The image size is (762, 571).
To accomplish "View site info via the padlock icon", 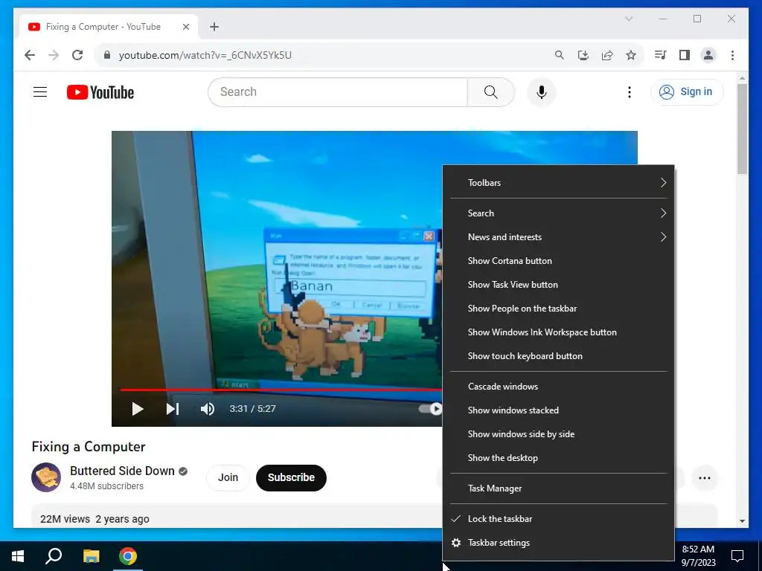I will [x=107, y=55].
